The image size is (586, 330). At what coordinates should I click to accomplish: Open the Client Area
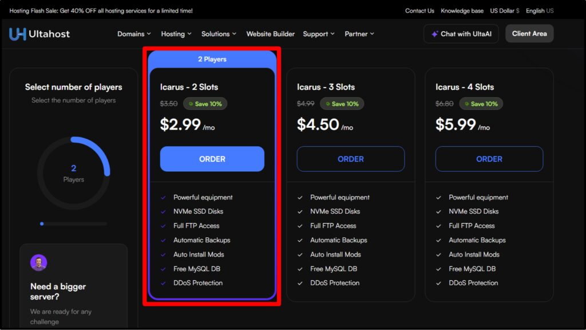pyautogui.click(x=529, y=34)
